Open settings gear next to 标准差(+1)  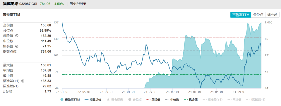tap(23, 81)
